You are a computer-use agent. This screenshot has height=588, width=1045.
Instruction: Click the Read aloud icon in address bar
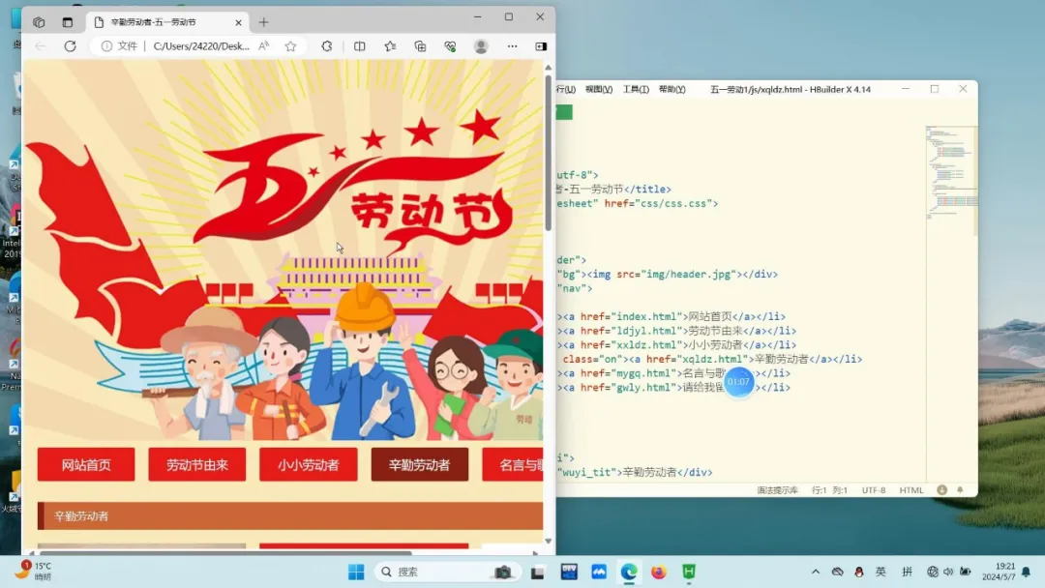(264, 46)
